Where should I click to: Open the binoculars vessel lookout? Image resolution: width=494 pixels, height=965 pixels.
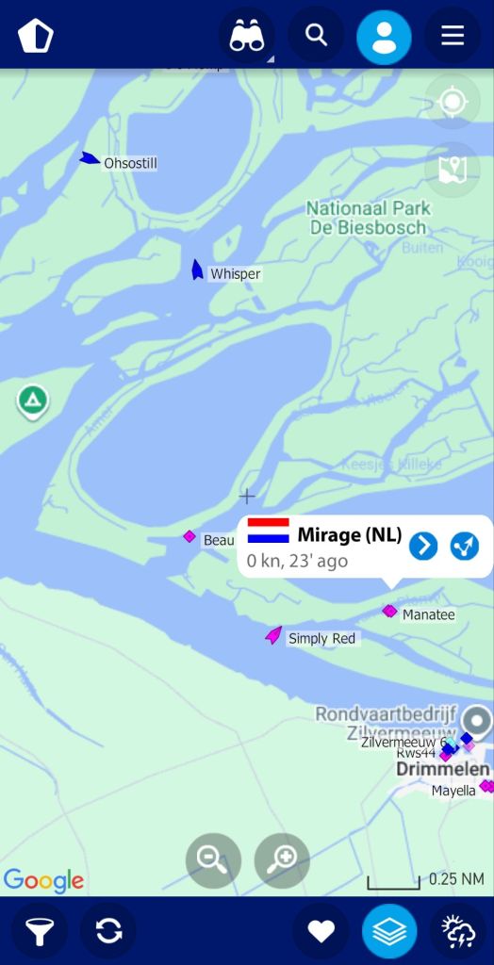[x=247, y=35]
